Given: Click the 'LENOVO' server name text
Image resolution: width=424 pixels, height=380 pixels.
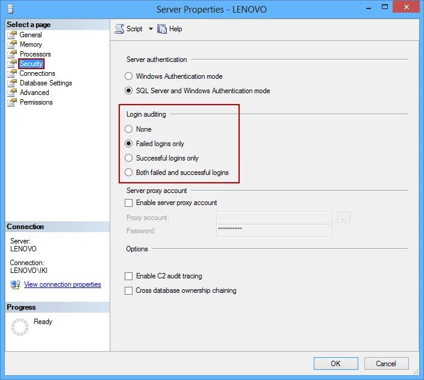Looking at the screenshot, I should tap(23, 249).
